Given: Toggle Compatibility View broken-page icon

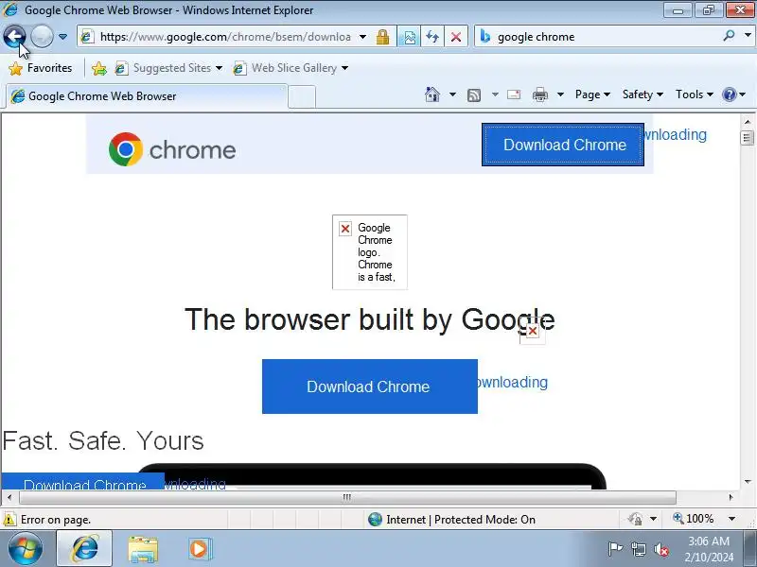Looking at the screenshot, I should coord(409,37).
